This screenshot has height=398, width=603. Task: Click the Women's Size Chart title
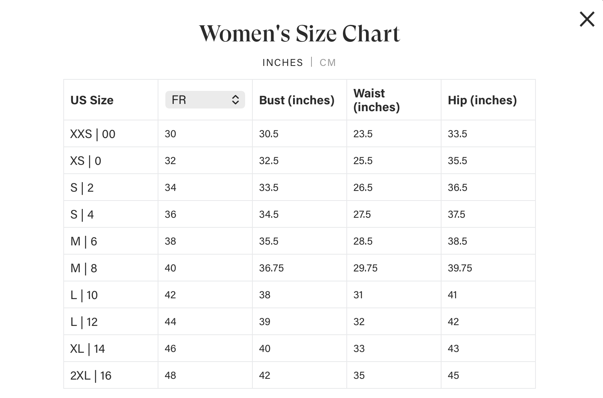[300, 33]
